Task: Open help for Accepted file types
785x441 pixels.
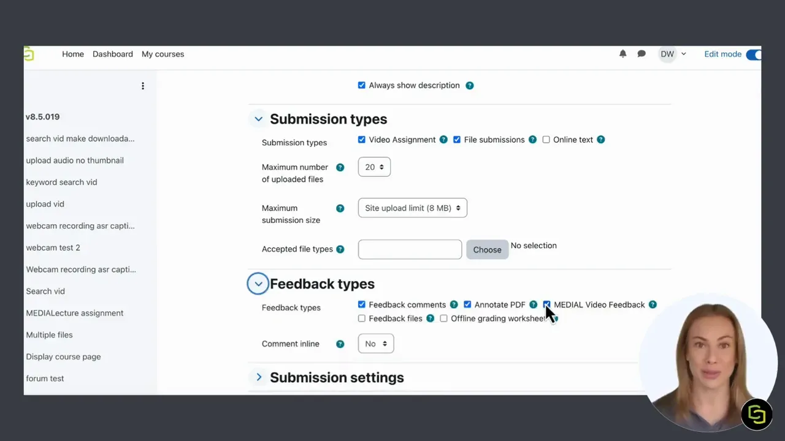Action: (340, 249)
